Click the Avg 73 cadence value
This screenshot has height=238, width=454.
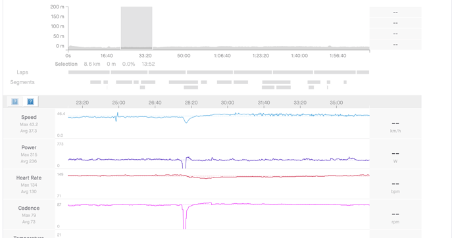click(29, 222)
